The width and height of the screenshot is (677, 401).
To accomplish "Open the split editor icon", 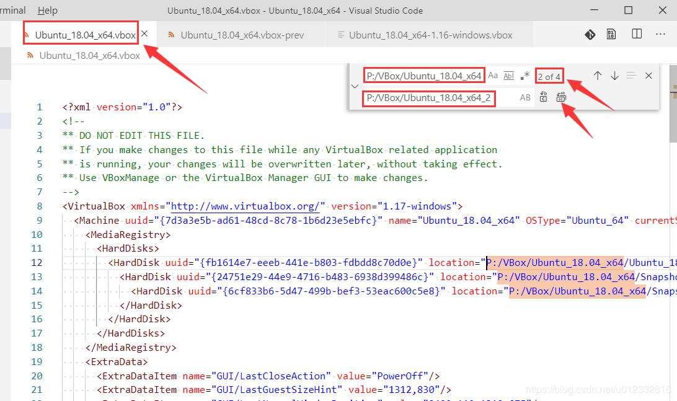I will 636,34.
